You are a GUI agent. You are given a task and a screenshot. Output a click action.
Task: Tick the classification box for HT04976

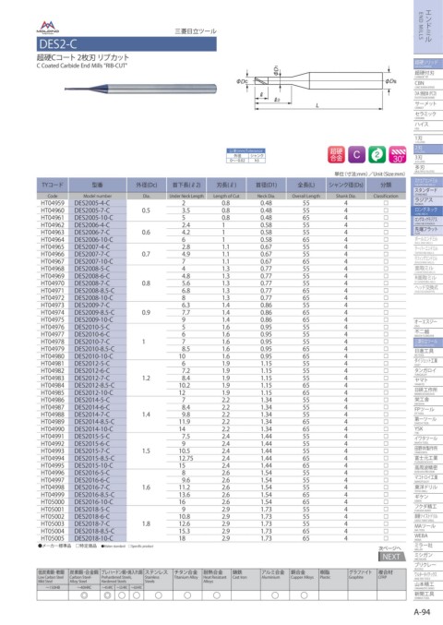[x=386, y=327]
